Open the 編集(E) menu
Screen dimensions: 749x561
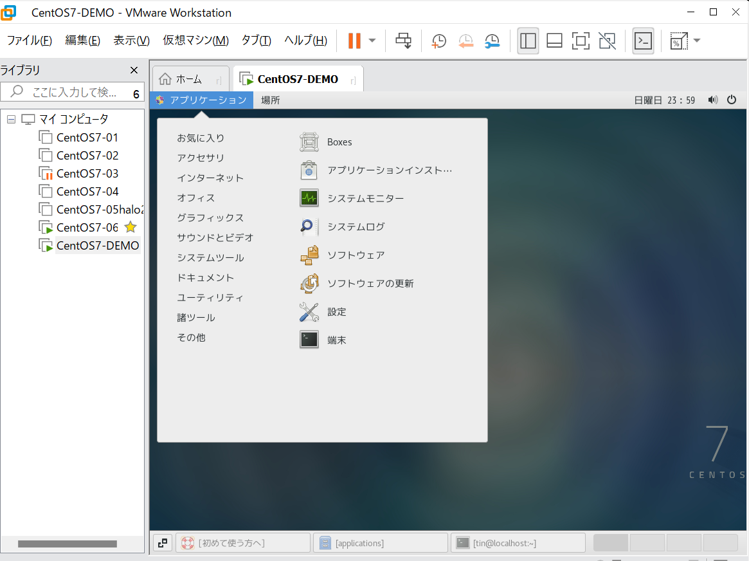(x=83, y=41)
